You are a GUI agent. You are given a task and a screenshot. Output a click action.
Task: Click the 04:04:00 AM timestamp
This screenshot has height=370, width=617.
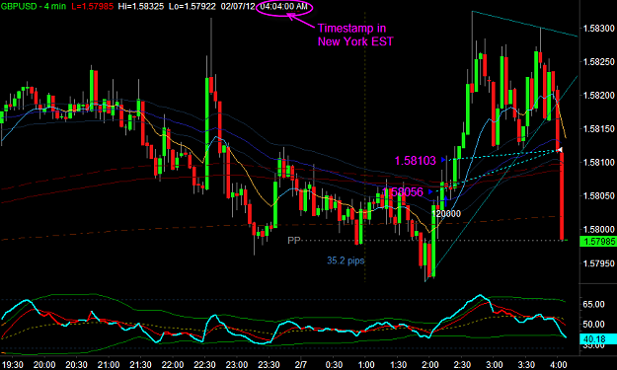[x=284, y=6]
